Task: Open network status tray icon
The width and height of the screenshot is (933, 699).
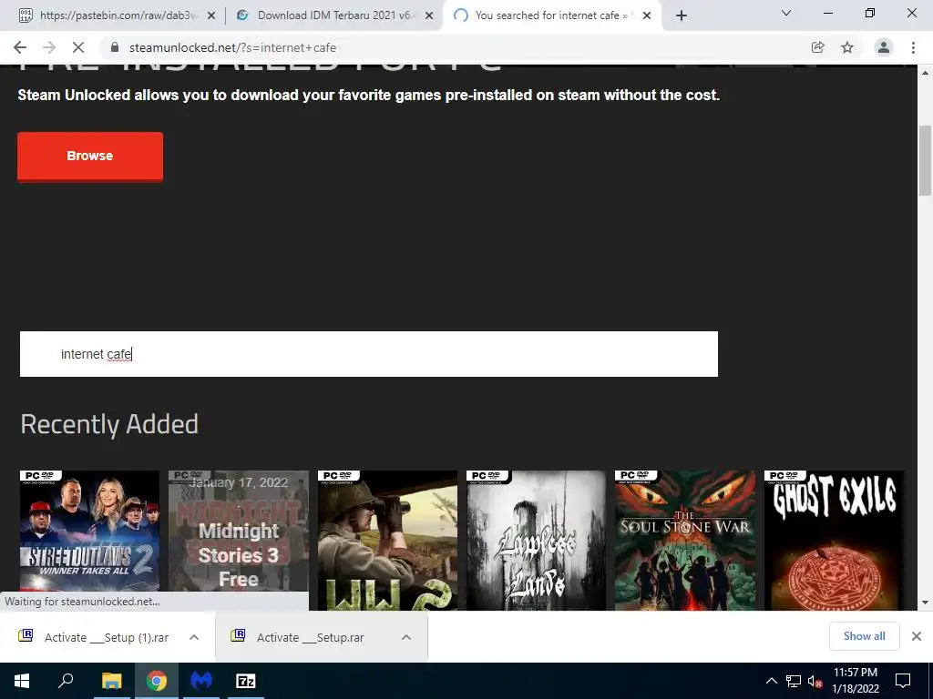Action: pos(794,681)
